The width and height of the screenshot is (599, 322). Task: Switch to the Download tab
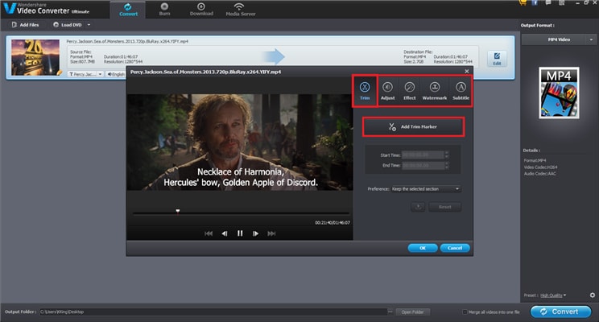[201, 10]
